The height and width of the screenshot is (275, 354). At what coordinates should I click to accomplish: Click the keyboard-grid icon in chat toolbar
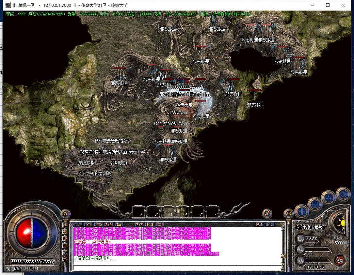tap(160, 224)
